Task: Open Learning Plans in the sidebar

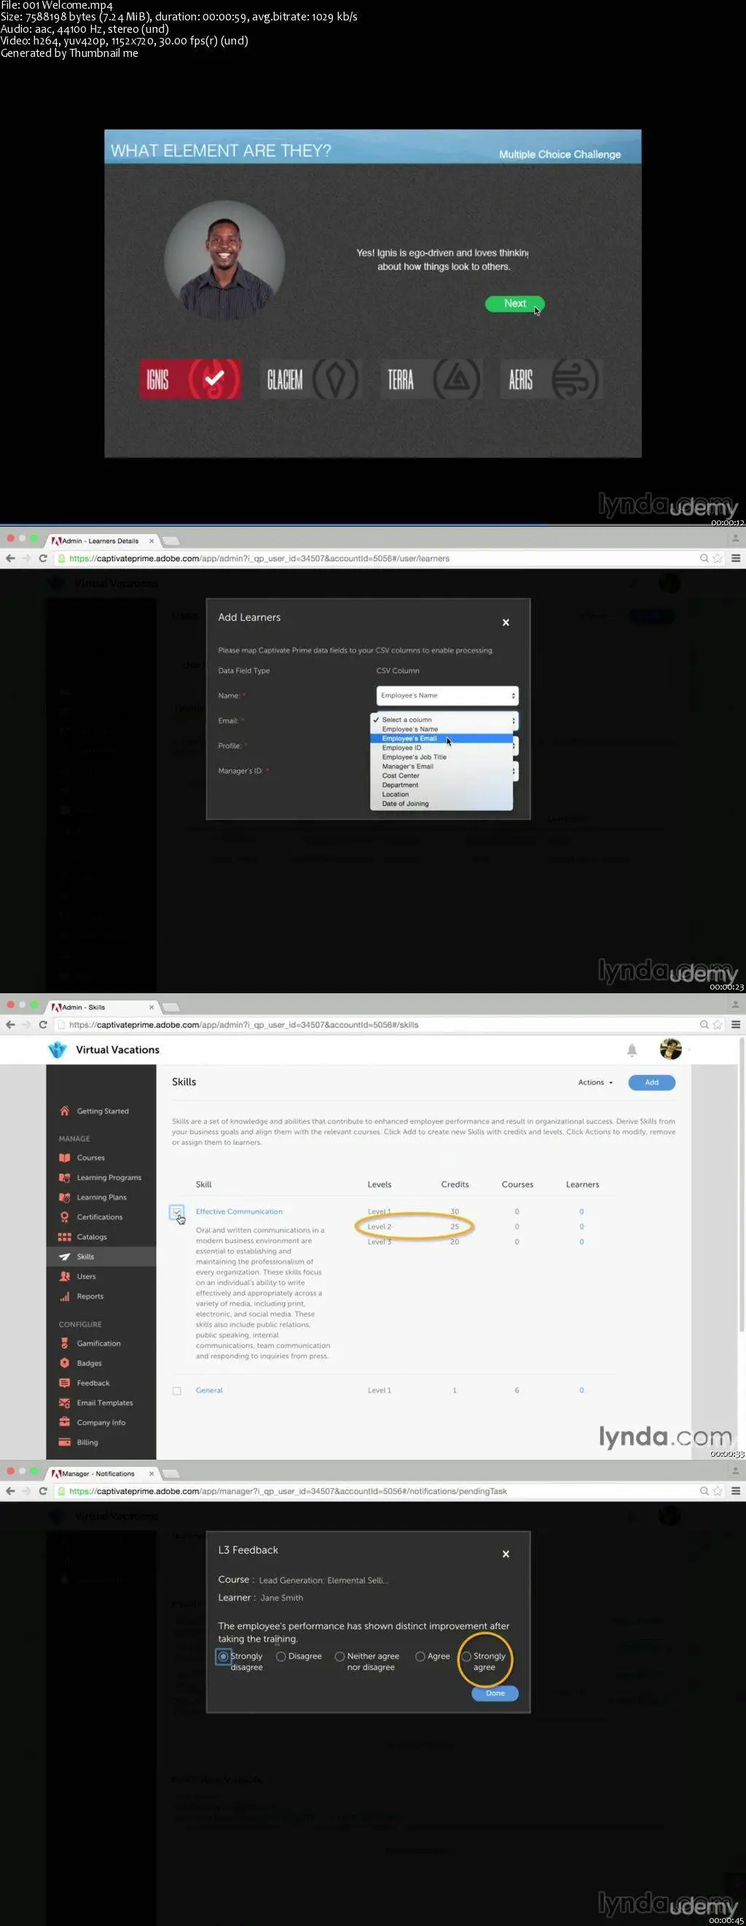Action: [x=102, y=1197]
